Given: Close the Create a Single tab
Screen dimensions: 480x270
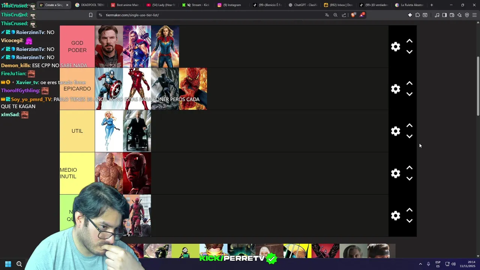Looking at the screenshot, I should click(x=67, y=5).
